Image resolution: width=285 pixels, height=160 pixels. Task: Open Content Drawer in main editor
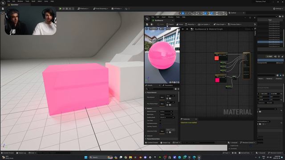(8, 153)
